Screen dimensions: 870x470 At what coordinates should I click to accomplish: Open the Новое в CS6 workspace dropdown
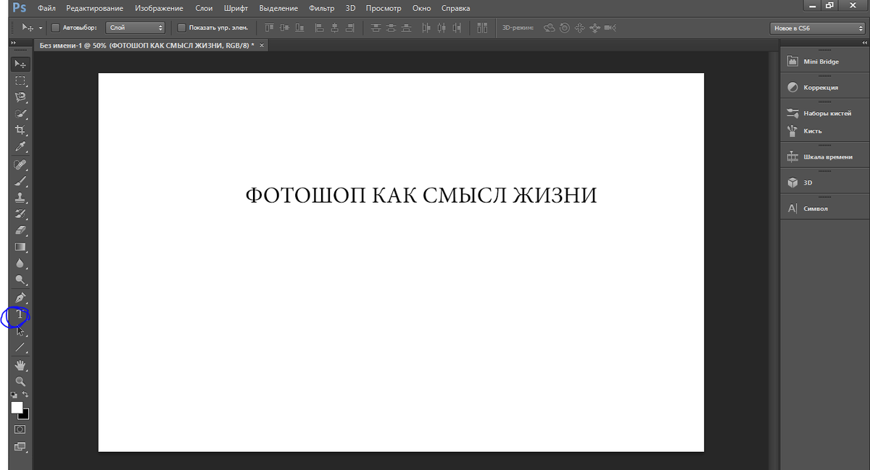817,28
